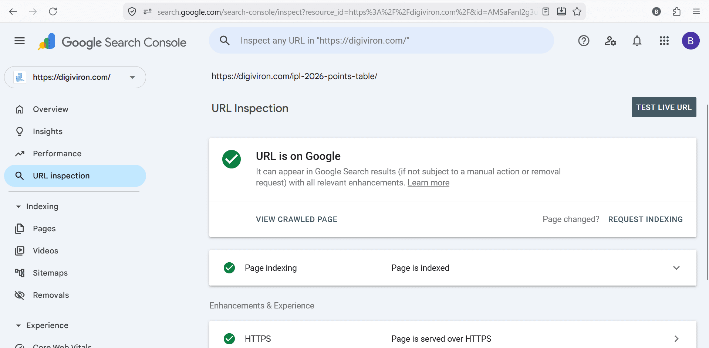
Task: Toggle the Search Console navigation hamburger menu
Action: pos(20,41)
